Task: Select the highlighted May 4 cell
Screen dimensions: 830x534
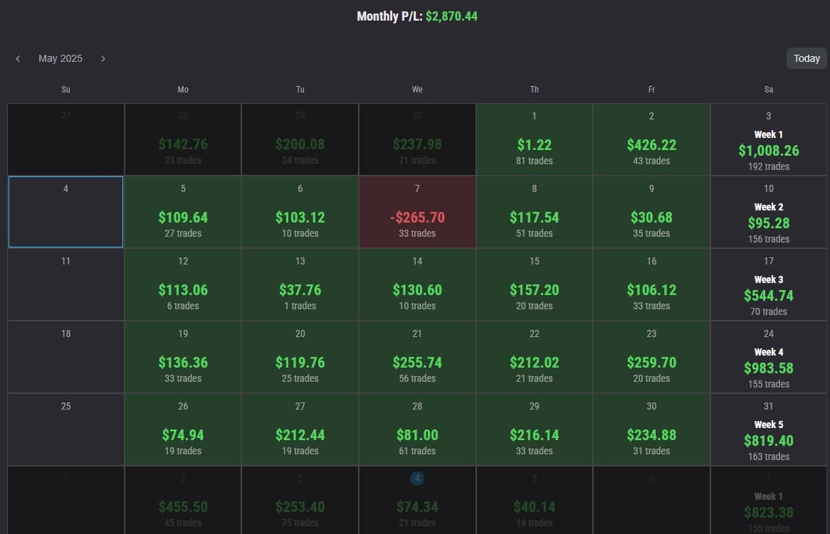Action: (x=65, y=212)
